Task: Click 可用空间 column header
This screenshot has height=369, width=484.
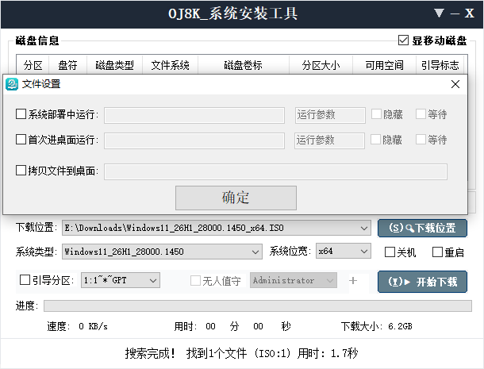Action: (x=384, y=65)
